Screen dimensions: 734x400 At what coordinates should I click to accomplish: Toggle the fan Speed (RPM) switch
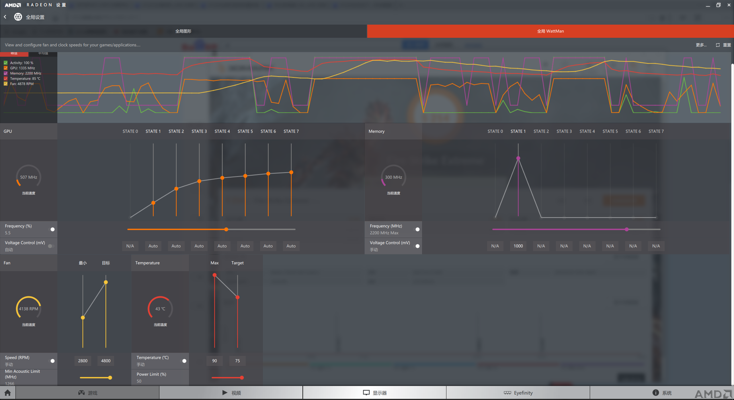[51, 361]
